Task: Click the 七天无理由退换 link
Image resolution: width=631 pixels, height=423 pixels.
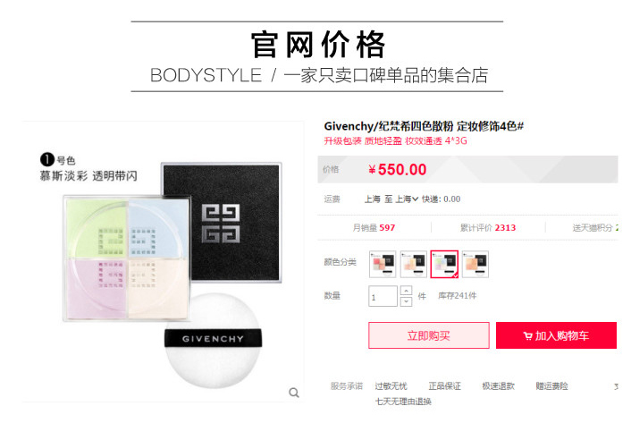Action: pos(403,402)
